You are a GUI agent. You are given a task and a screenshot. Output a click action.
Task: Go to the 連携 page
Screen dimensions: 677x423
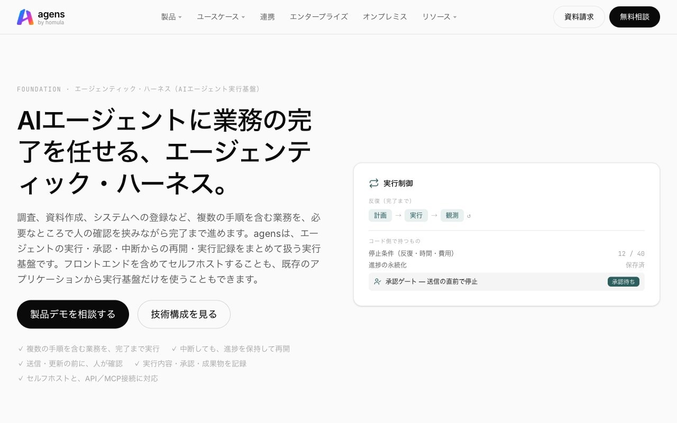[268, 17]
